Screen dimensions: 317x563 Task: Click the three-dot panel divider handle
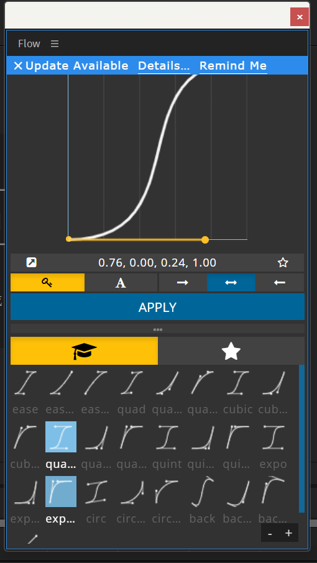coord(157,329)
